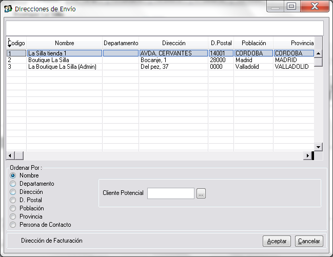Click the Direcciones de Envío window icon

point(8,9)
